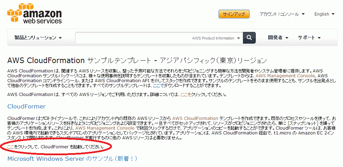Screen dimensions: 343x167
Task: Open the Microsoft Windows Server のサンプル heading link
Action: point(72,158)
